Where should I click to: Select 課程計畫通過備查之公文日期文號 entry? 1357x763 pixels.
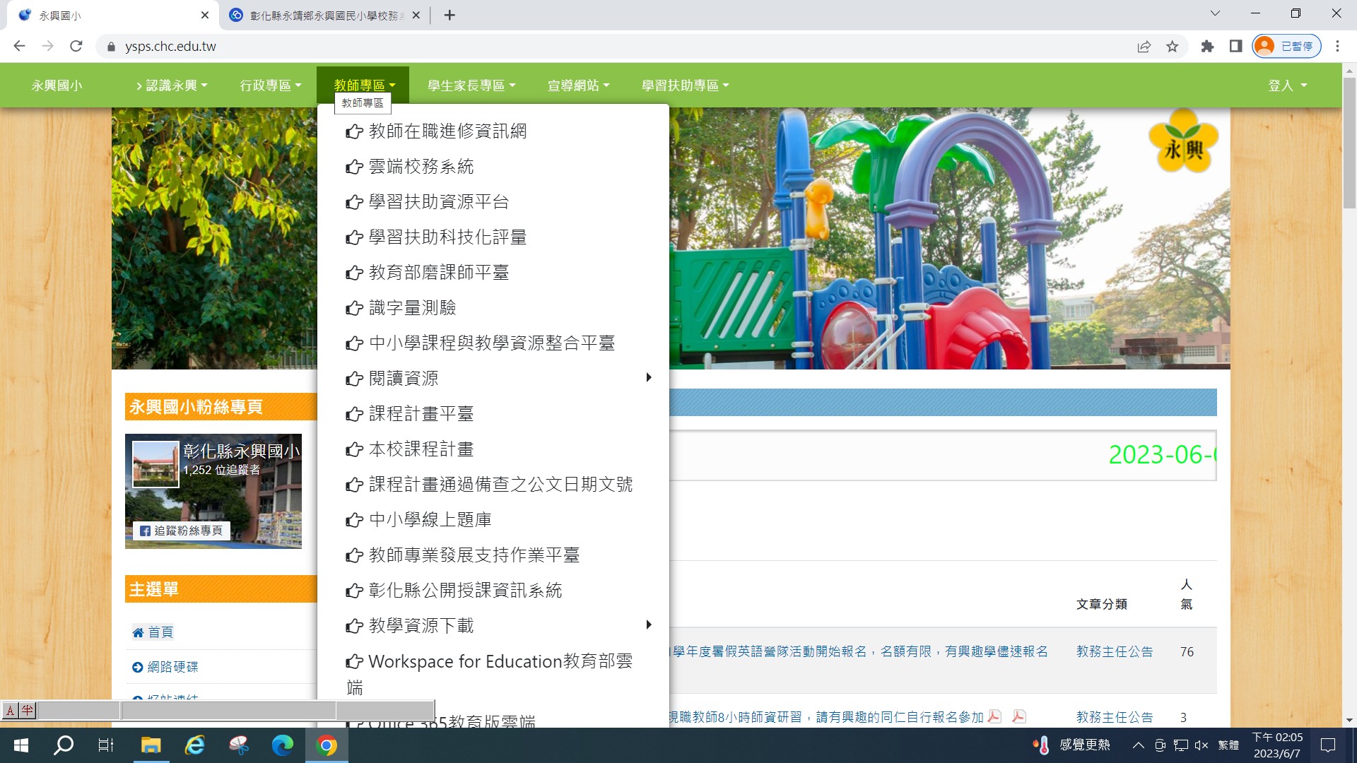tap(489, 485)
